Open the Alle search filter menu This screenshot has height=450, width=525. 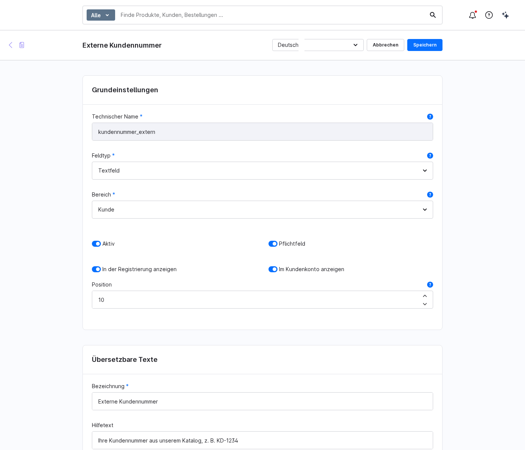[101, 15]
